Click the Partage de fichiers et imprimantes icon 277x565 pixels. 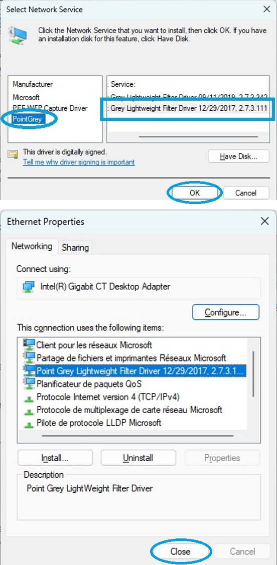pyautogui.click(x=29, y=357)
